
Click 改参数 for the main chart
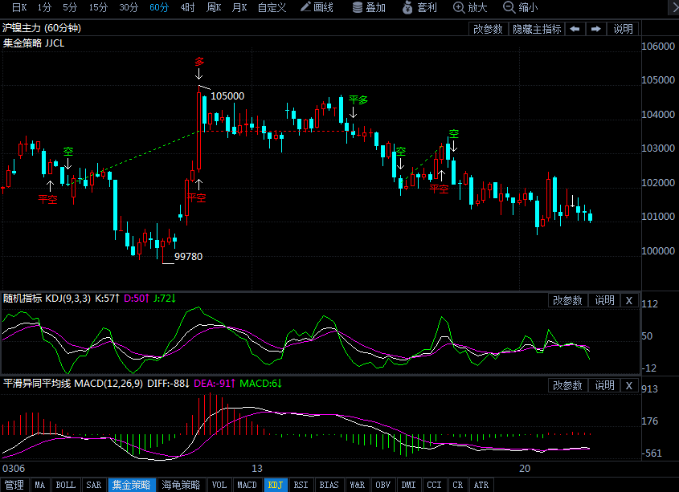488,29
